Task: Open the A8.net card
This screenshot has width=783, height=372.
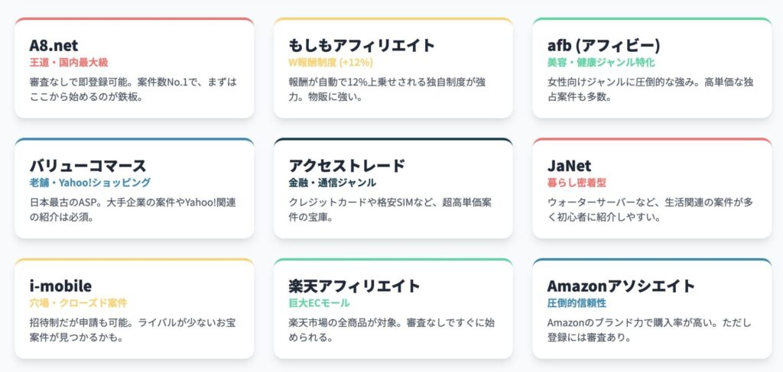Action: click(x=135, y=68)
